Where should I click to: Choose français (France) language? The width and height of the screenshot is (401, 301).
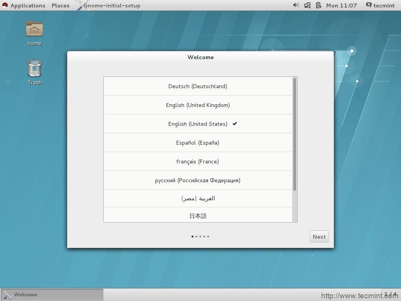pyautogui.click(x=198, y=161)
